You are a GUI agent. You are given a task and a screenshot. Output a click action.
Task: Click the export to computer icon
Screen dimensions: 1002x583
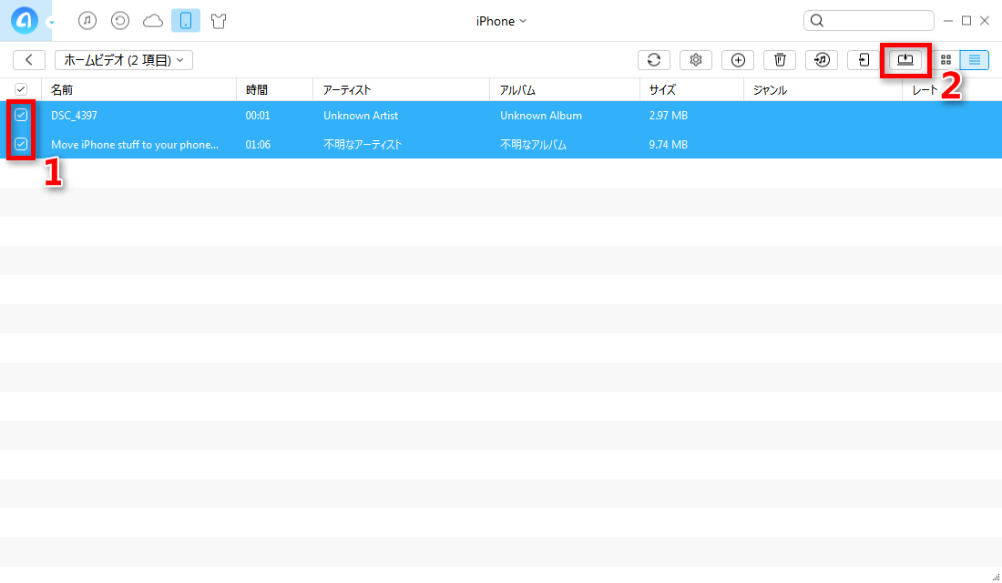coord(905,60)
